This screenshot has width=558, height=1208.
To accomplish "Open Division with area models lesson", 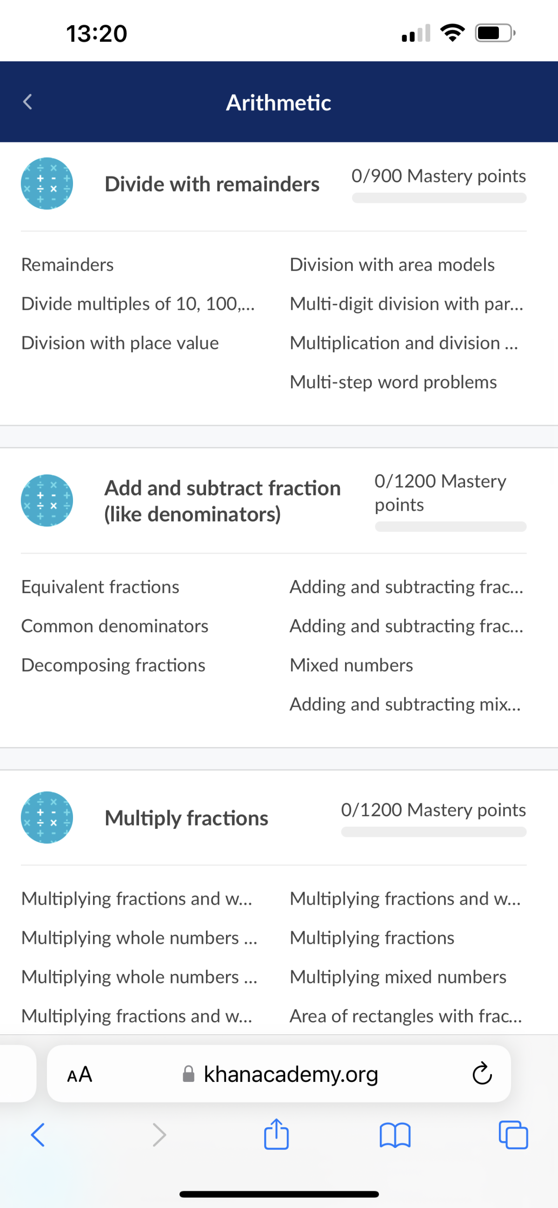I will [x=392, y=265].
